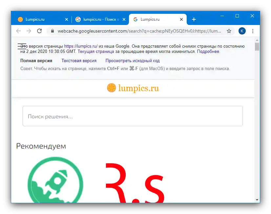Focus the 'Поиск решения...' search field
This screenshot has width=271, height=214.
coord(133,116)
